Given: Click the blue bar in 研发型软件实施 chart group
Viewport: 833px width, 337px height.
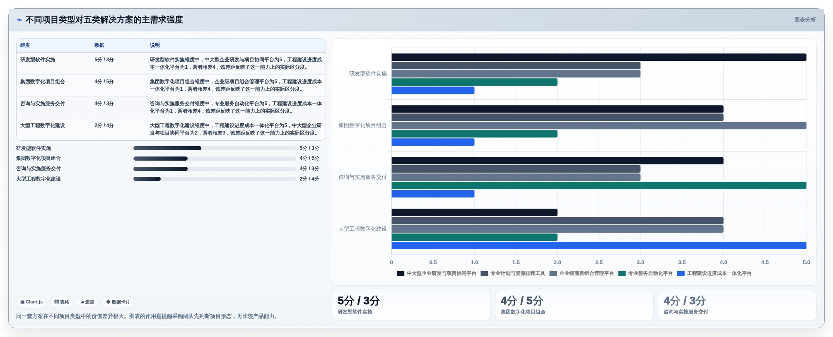Looking at the screenshot, I should tap(433, 90).
